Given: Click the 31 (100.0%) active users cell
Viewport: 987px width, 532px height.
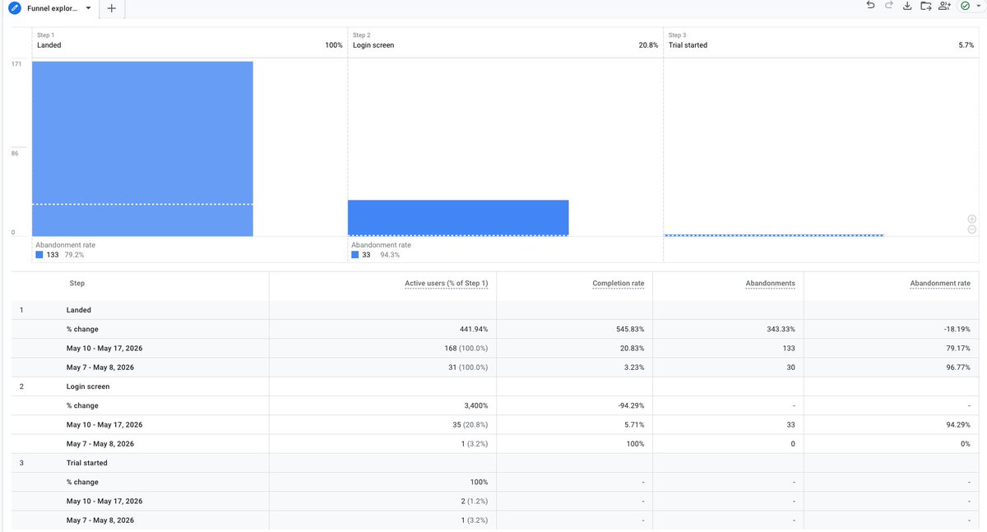Looking at the screenshot, I should point(468,367).
